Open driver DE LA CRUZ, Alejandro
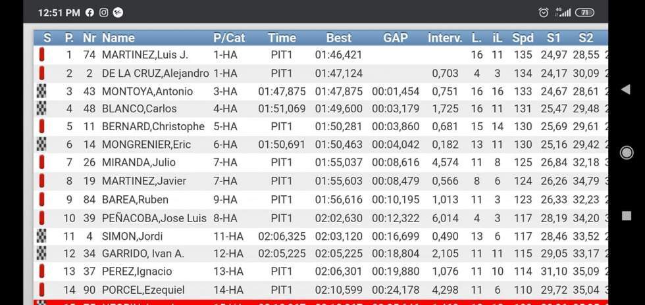Screen dimensions: 645x305 point(155,73)
